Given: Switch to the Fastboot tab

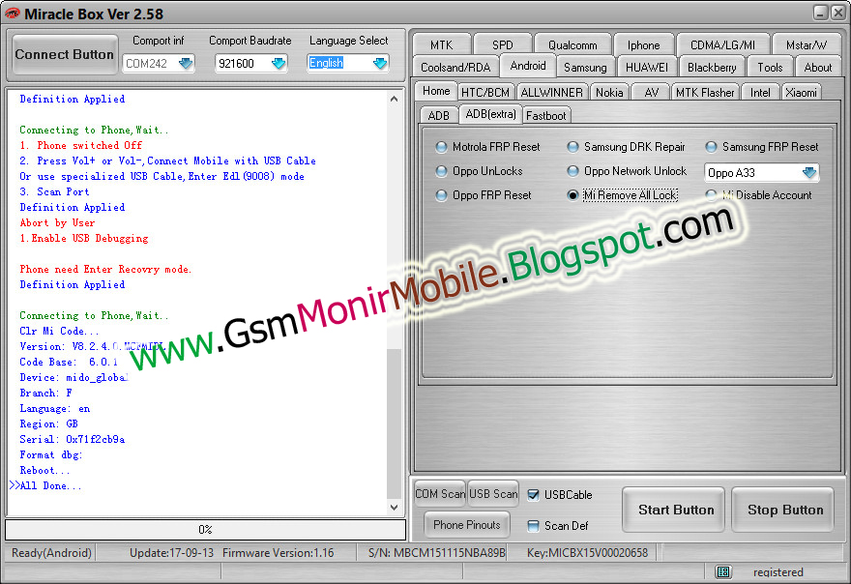Looking at the screenshot, I should [x=546, y=116].
